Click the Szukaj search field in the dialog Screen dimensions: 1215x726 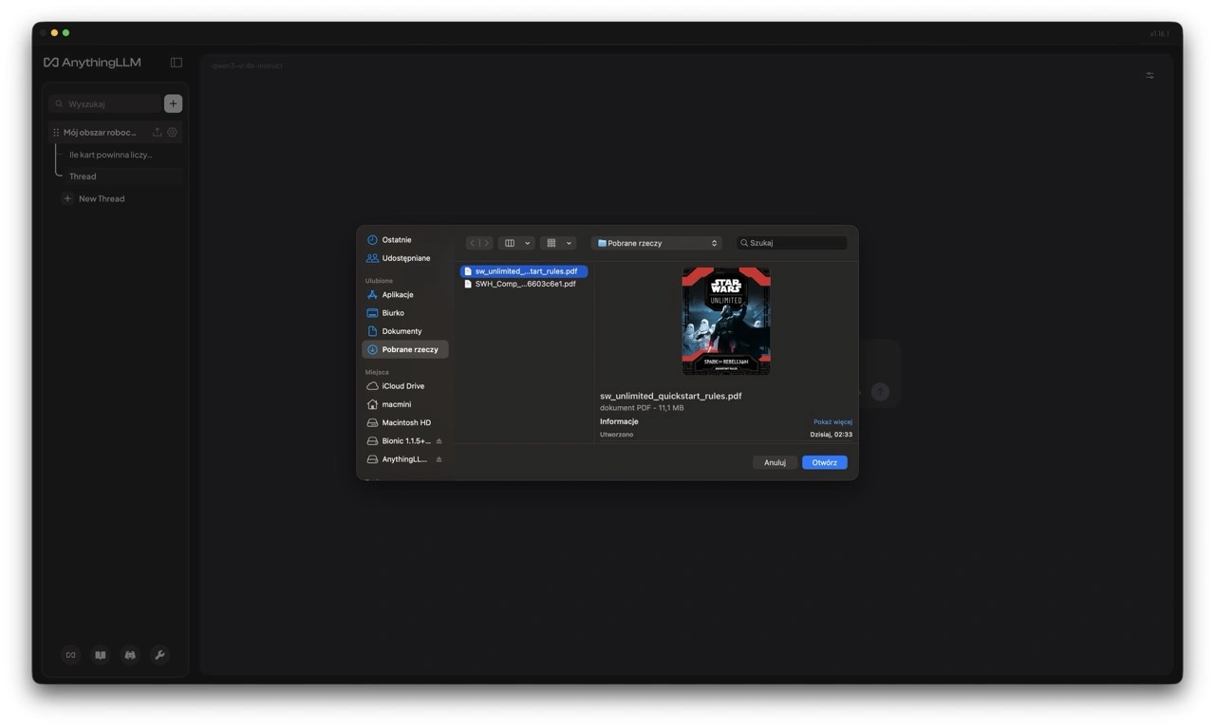point(792,243)
